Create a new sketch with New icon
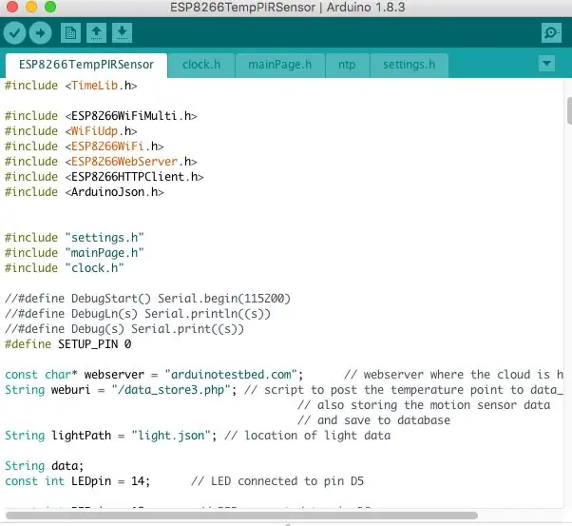 pyautogui.click(x=70, y=33)
